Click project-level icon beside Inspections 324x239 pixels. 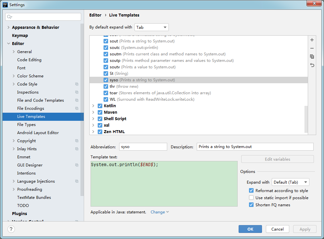point(77,92)
